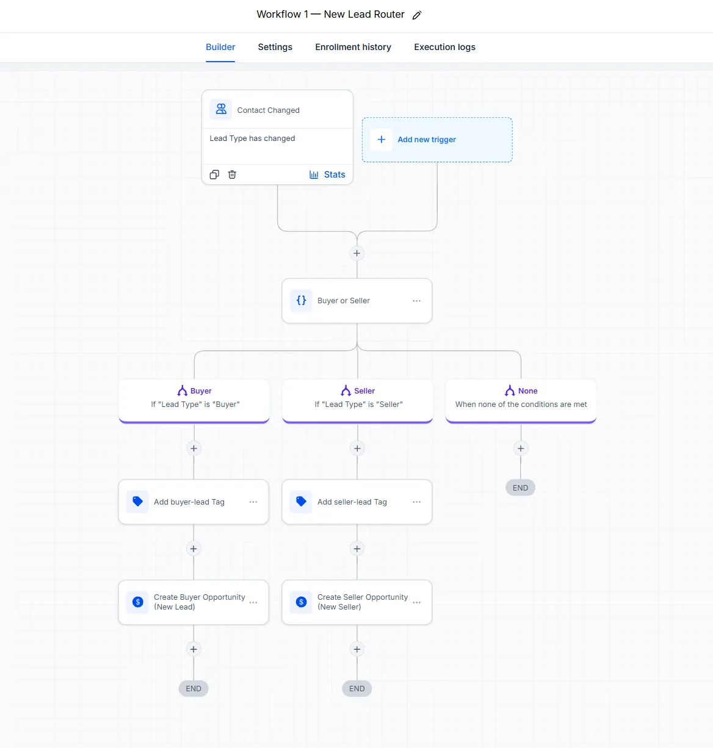Add step under Seller branch
713x748 pixels.
point(357,448)
